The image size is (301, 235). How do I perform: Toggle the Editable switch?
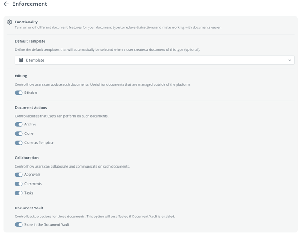pyautogui.click(x=18, y=93)
